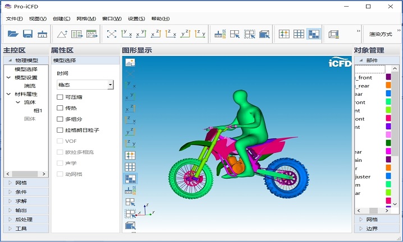Click the image snapshot icon in viewport sidebar

[130, 63]
